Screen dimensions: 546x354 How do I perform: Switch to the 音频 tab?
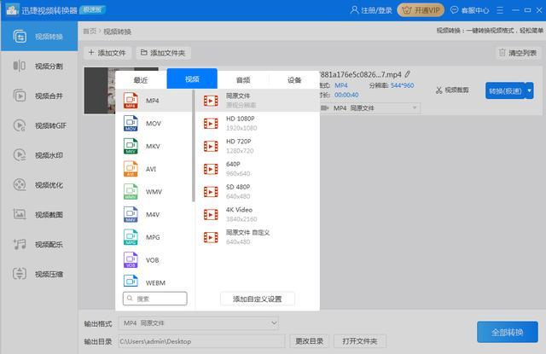tap(243, 80)
